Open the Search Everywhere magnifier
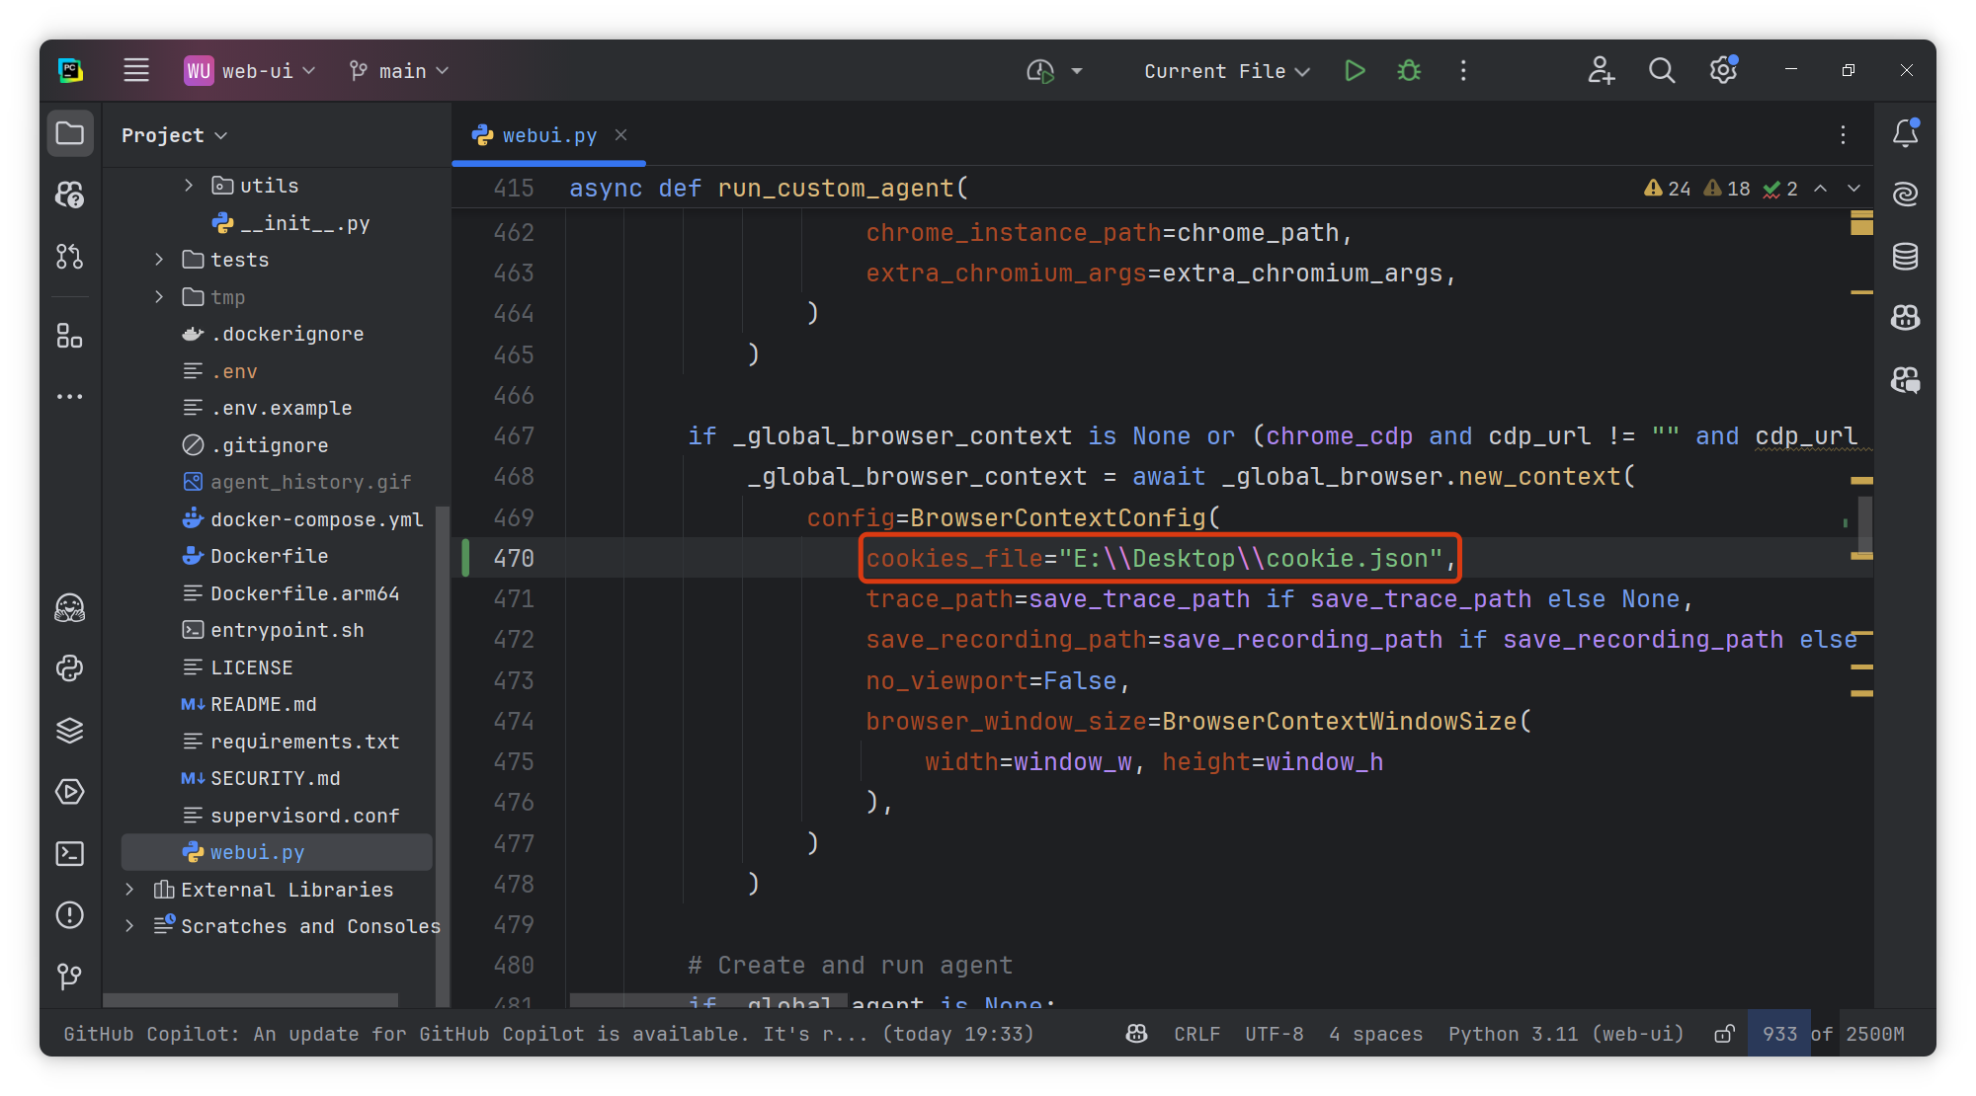1976x1096 pixels. click(1662, 71)
